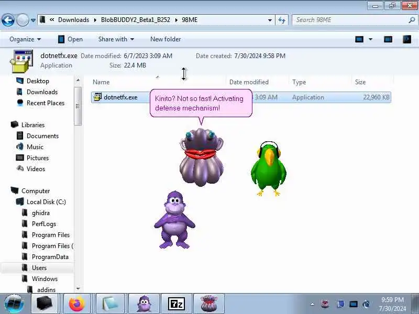The height and width of the screenshot is (314, 419).
Task: Open the Windows folder in tree
Action: coord(45,279)
